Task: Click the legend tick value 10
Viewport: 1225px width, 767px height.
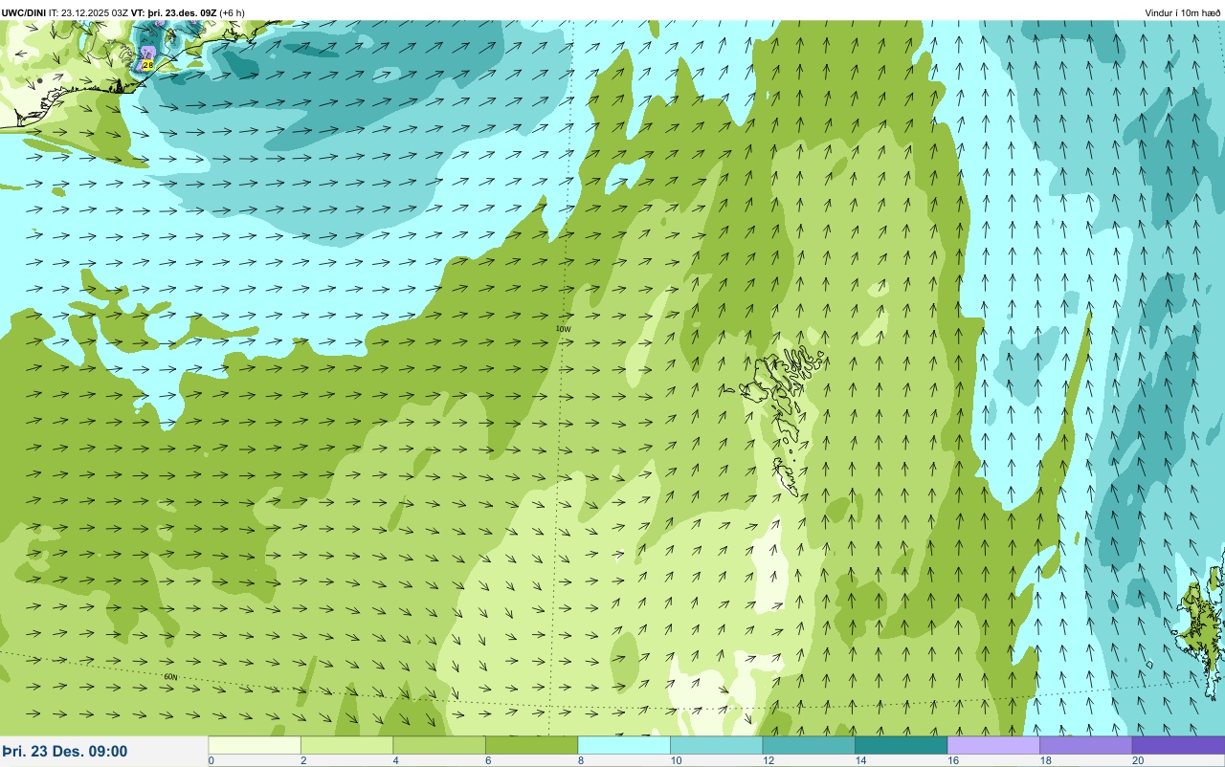Action: (675, 760)
